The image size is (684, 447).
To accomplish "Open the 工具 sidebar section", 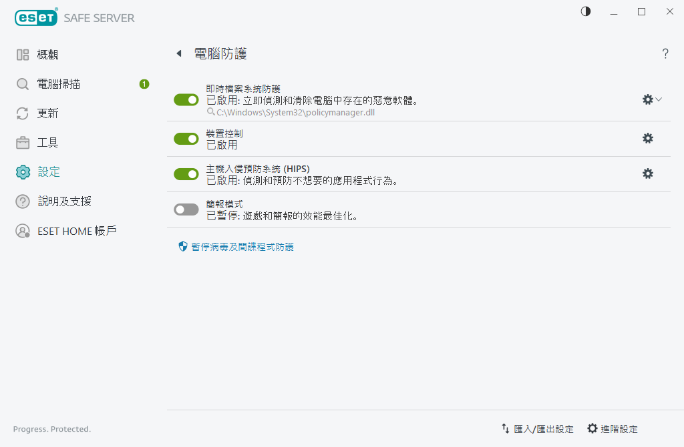I will 47,143.
